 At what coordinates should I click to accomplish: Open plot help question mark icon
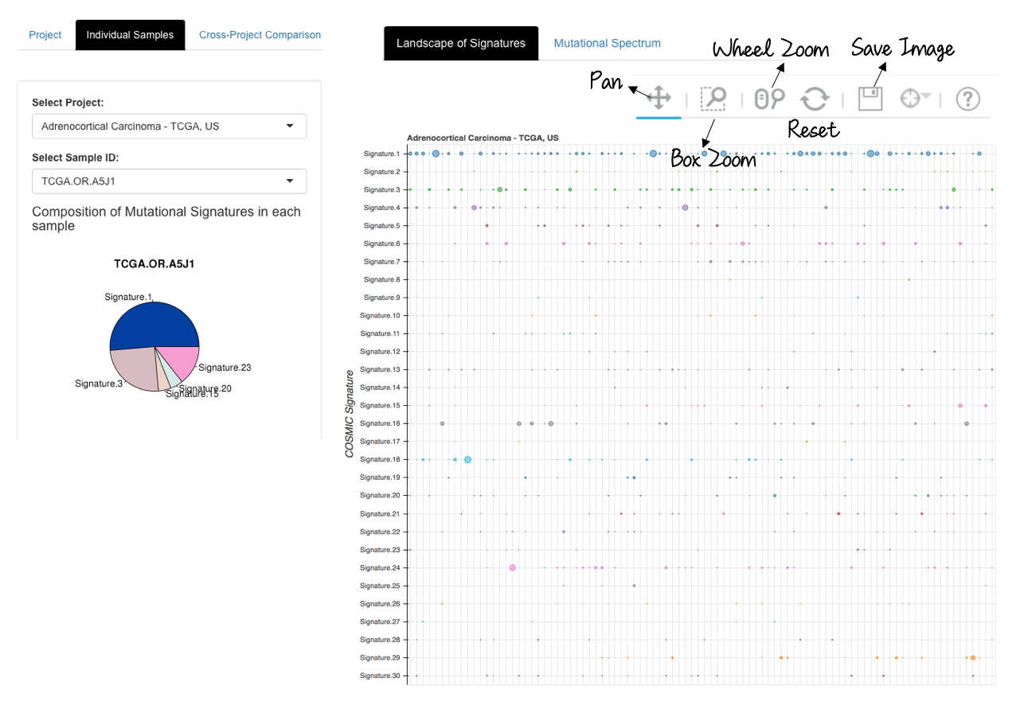coord(967,99)
